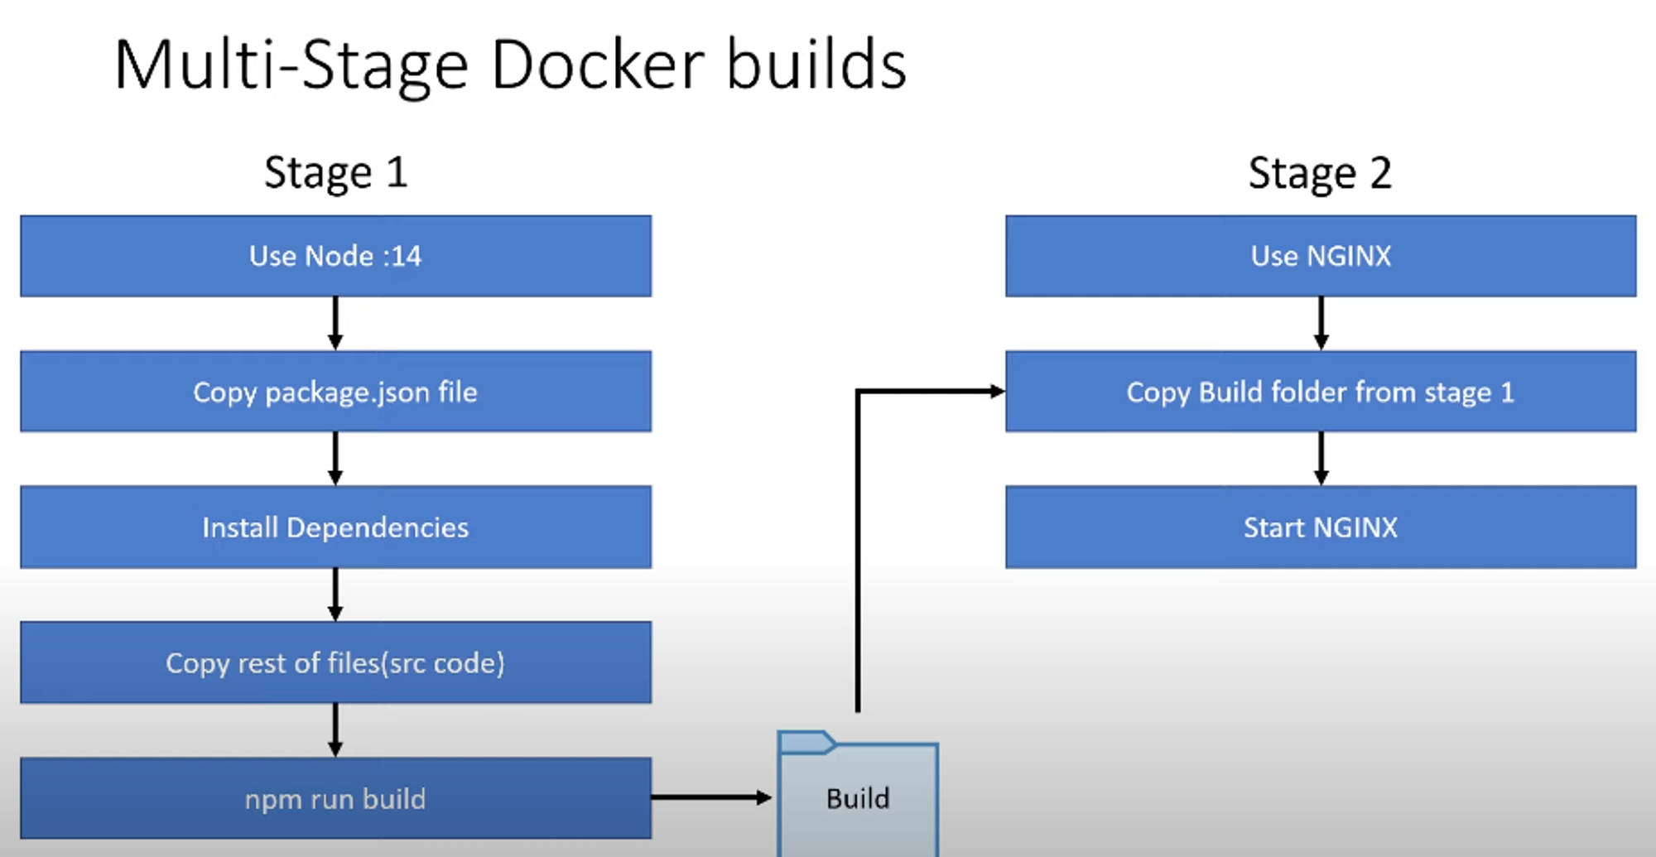Click the 'Use NGINX' box
Viewport: 1656px width, 857px height.
click(1321, 256)
